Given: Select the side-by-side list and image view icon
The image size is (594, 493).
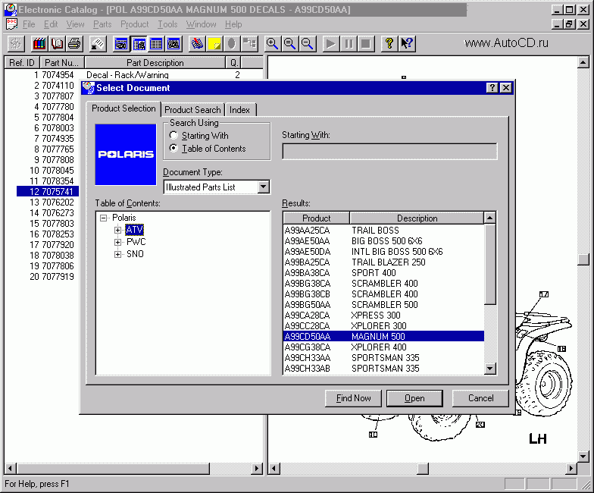Looking at the screenshot, I should [139, 44].
